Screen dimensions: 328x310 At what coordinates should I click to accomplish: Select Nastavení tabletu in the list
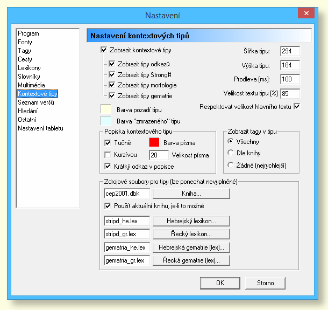pos(40,128)
